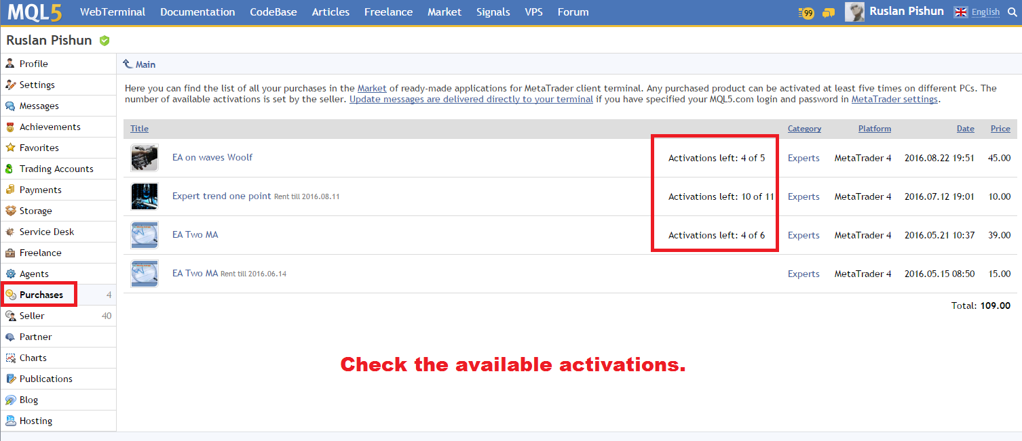
Task: Open the language selector English
Action: click(985, 12)
